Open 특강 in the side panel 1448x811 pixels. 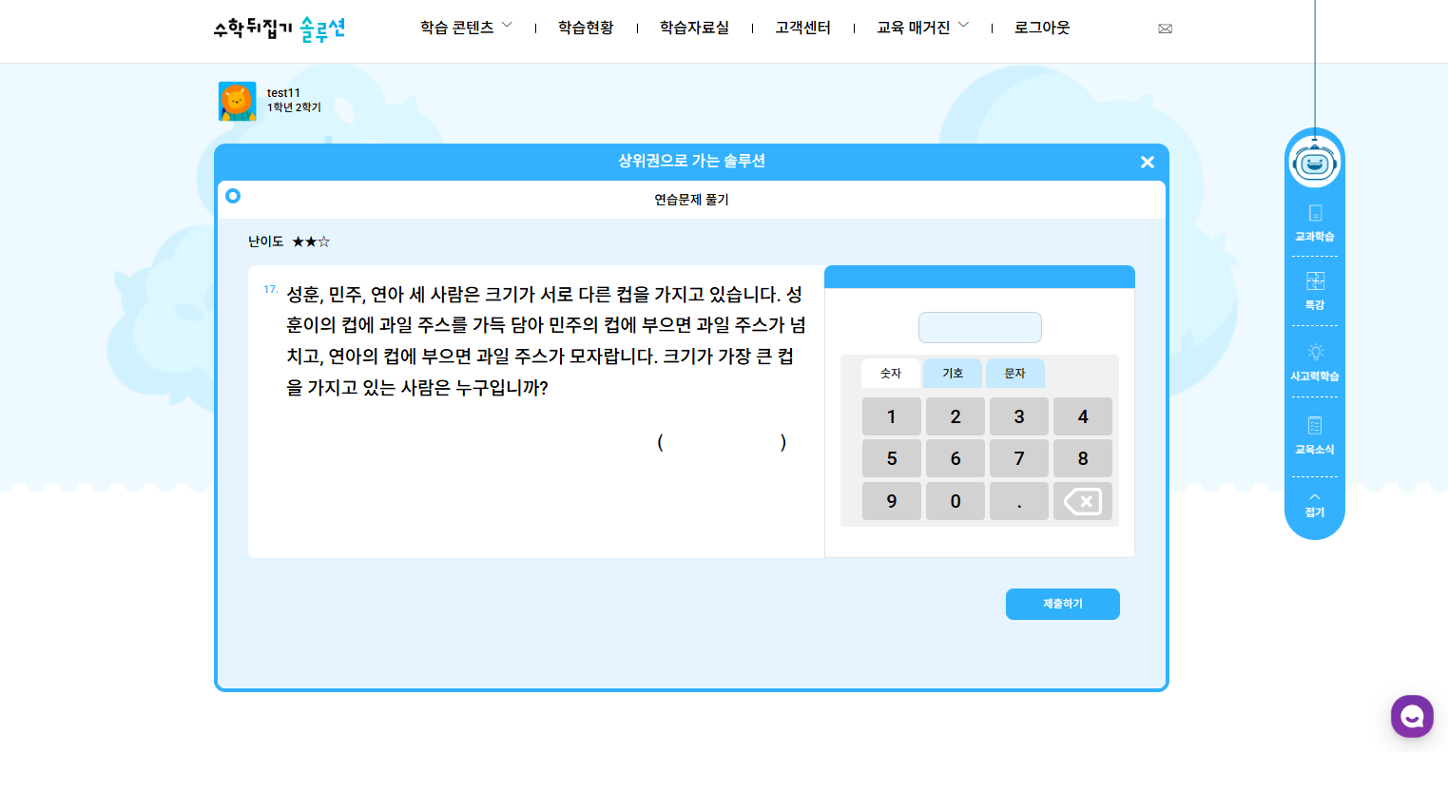1315,291
